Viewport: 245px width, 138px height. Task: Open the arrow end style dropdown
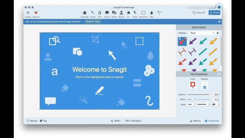coord(215,104)
